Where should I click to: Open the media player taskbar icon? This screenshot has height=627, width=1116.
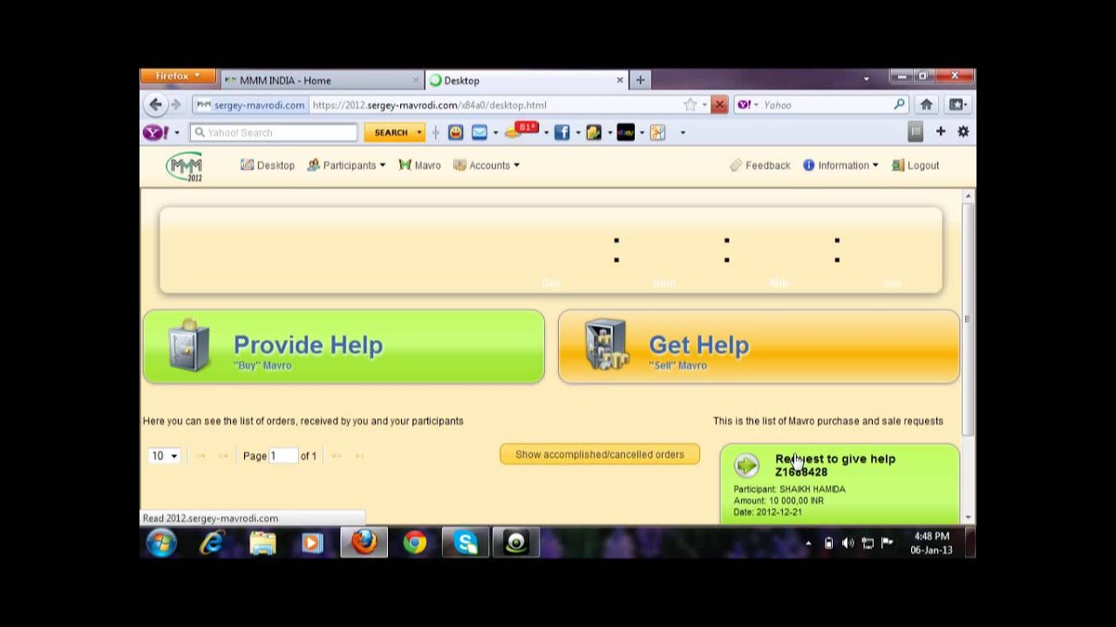pos(312,543)
